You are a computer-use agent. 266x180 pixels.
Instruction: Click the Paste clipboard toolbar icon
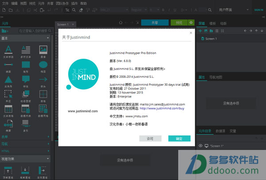[42, 10]
